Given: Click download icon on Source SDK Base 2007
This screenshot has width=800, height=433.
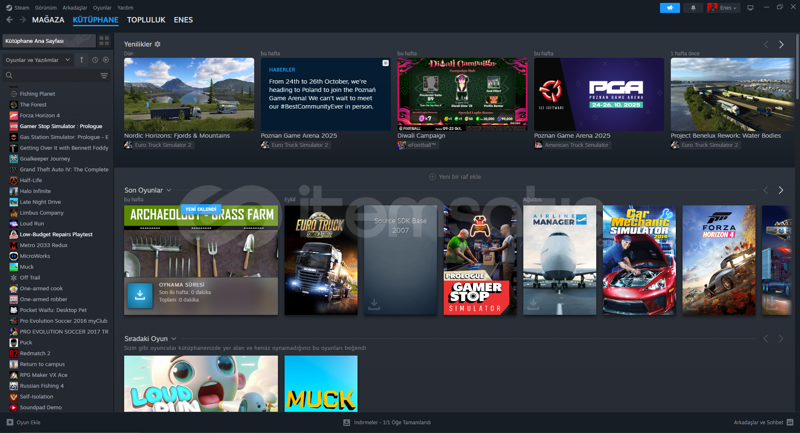Looking at the screenshot, I should (374, 304).
